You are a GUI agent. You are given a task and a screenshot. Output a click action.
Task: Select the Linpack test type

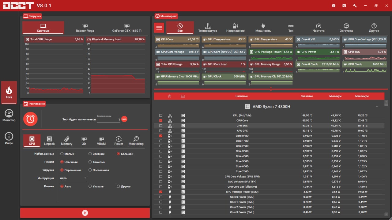click(x=49, y=141)
